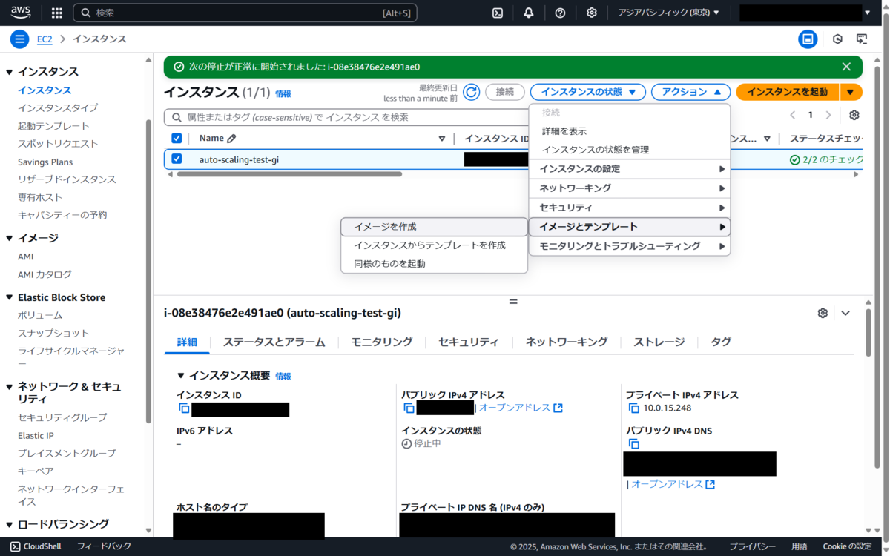Viewport: 890px width, 556px height.
Task: Click the instances table horizontal scrollbar
Action: (289, 174)
